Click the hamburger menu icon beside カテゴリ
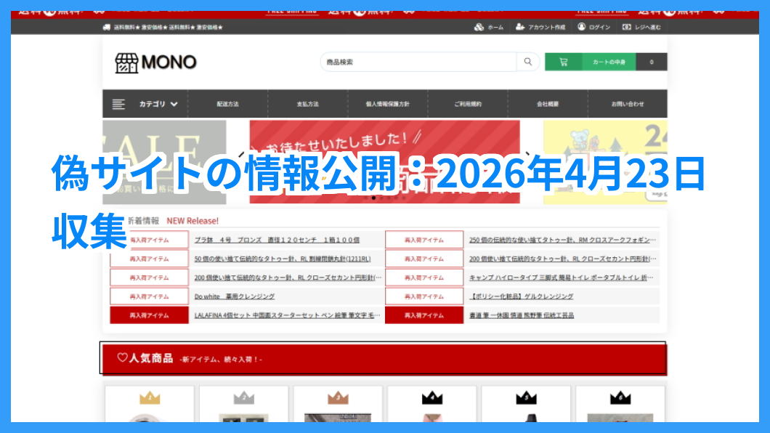The width and height of the screenshot is (770, 433). (118, 104)
